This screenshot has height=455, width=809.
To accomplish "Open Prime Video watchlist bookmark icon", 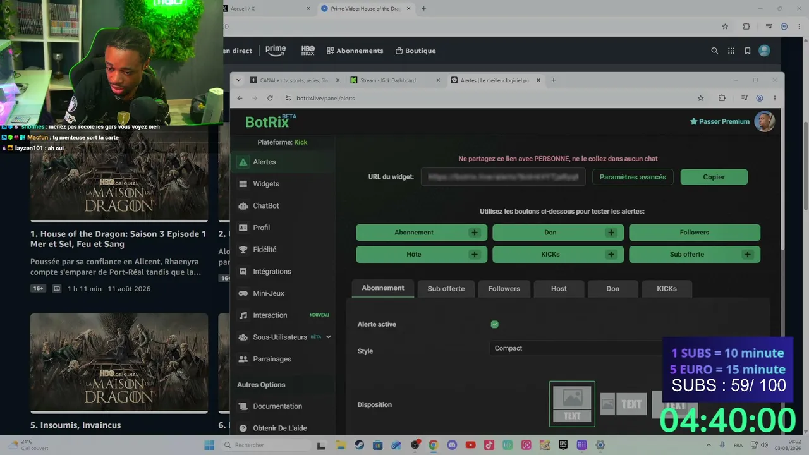I will 748,51.
